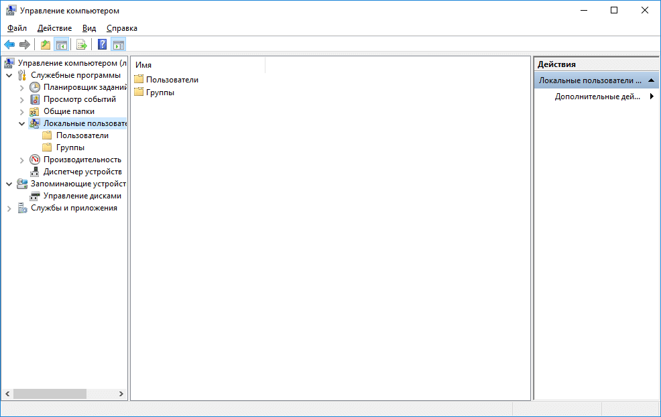Click Группы folder icon in center list
Screen dimensions: 661x417
(x=139, y=92)
